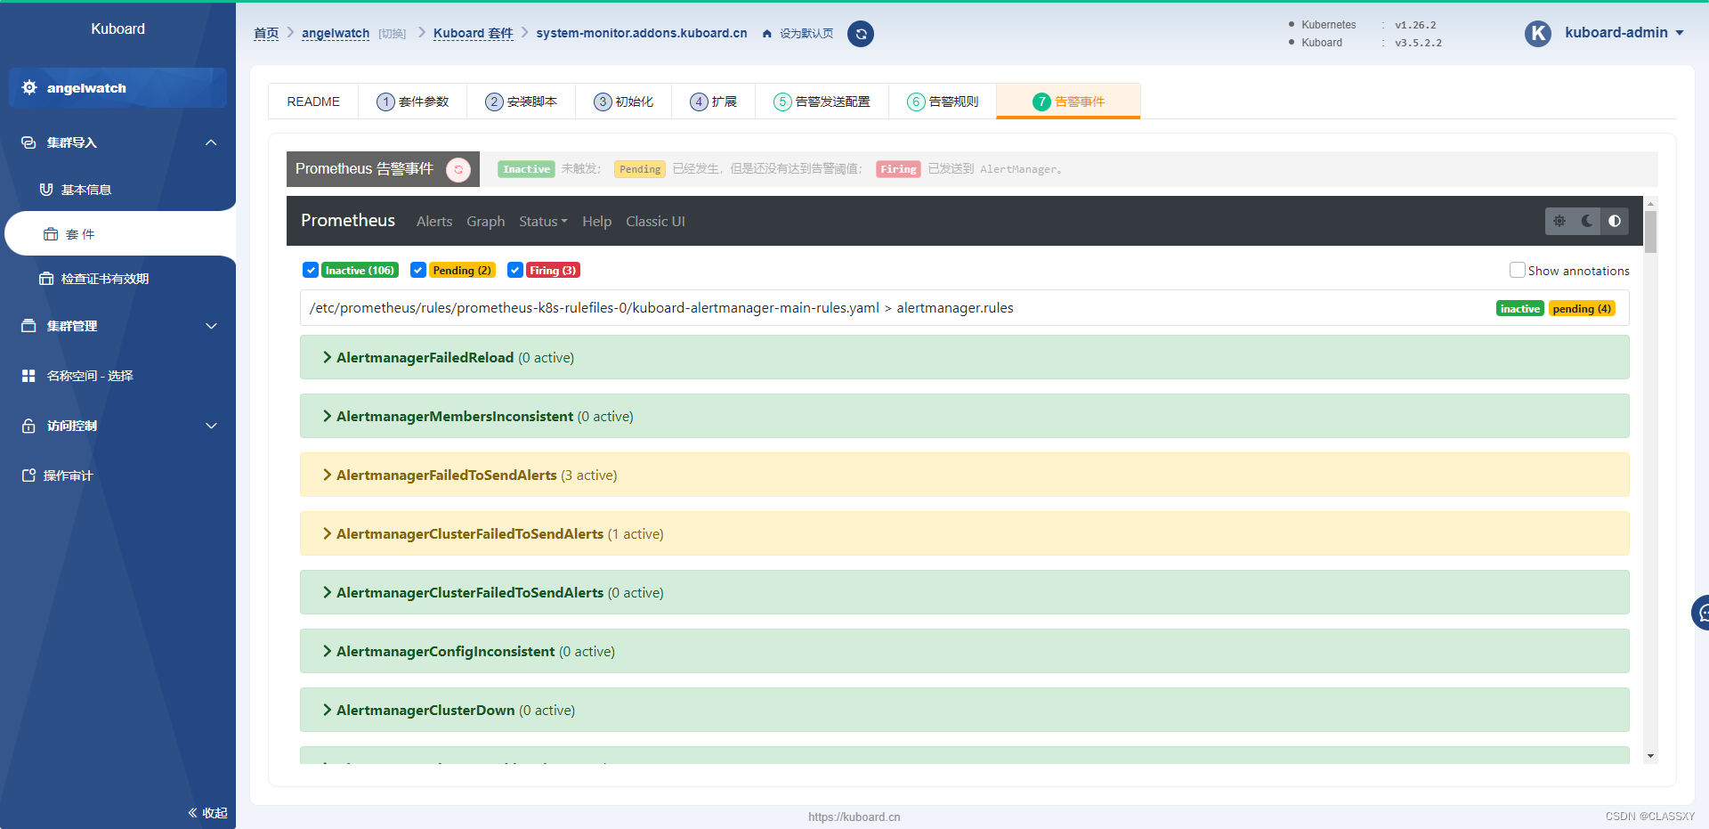Open the 套件参数 tab

click(x=412, y=102)
